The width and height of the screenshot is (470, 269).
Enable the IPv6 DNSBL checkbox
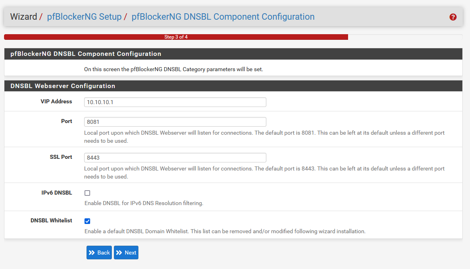[x=87, y=193]
